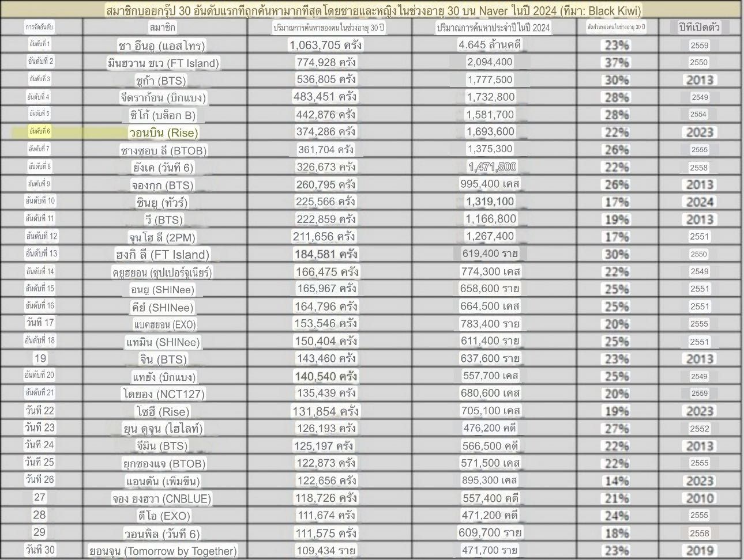Screen dimensions: 744x560
Task: Select the cell 'โซฮี (Rise)'
Action: pyautogui.click(x=163, y=412)
